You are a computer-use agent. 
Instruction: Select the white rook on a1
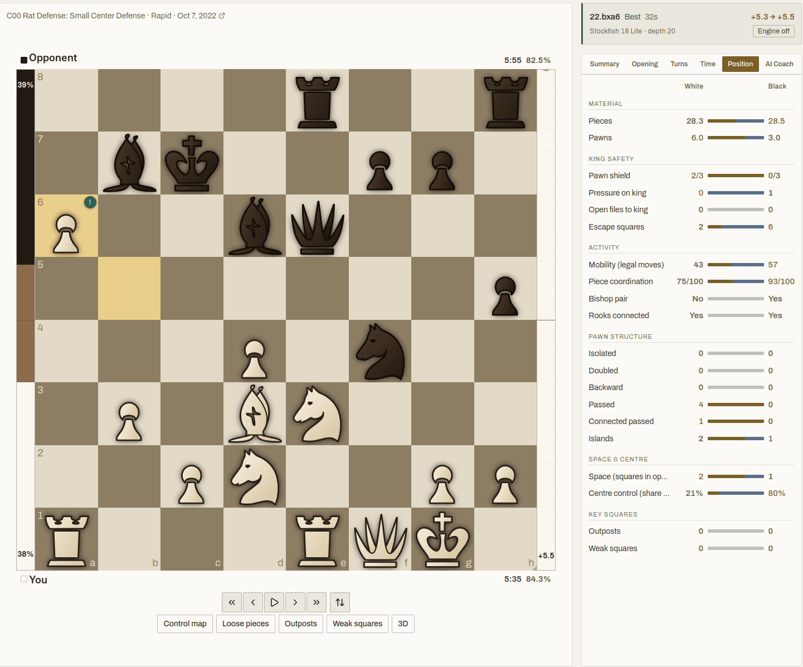(x=67, y=539)
